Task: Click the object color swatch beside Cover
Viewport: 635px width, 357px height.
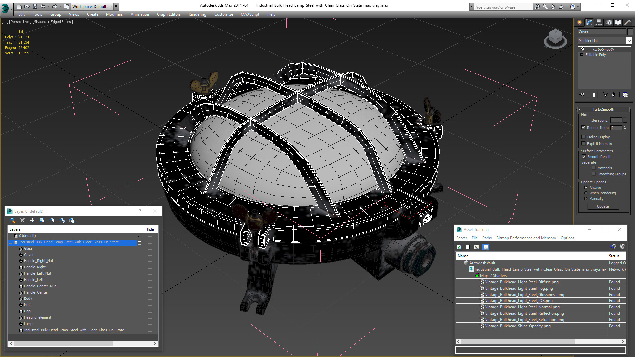Action: [x=630, y=32]
